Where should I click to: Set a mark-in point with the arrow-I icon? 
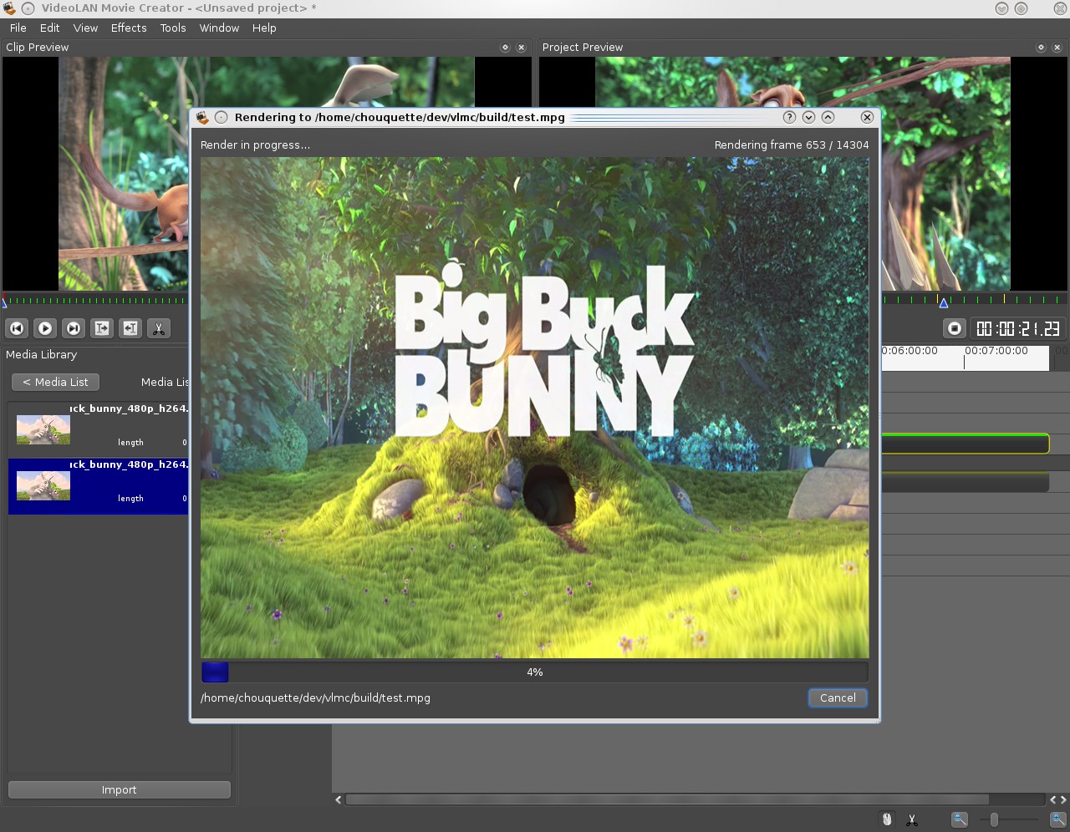pos(130,328)
